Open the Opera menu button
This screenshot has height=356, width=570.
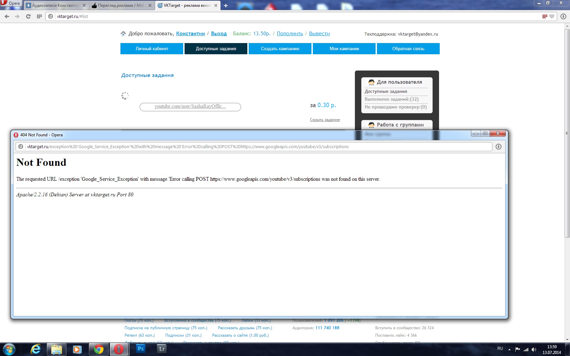click(11, 3)
